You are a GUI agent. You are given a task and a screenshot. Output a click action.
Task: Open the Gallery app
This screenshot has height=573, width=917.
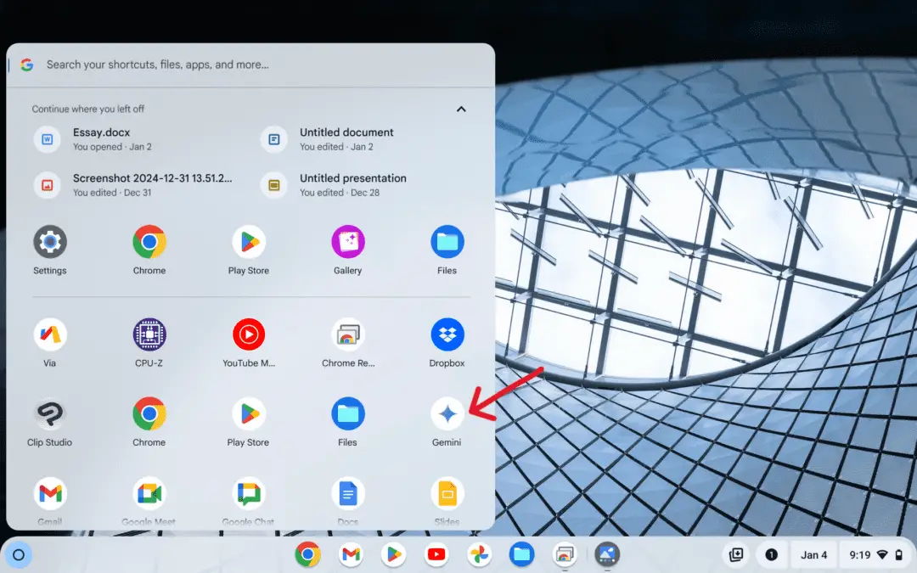point(347,243)
